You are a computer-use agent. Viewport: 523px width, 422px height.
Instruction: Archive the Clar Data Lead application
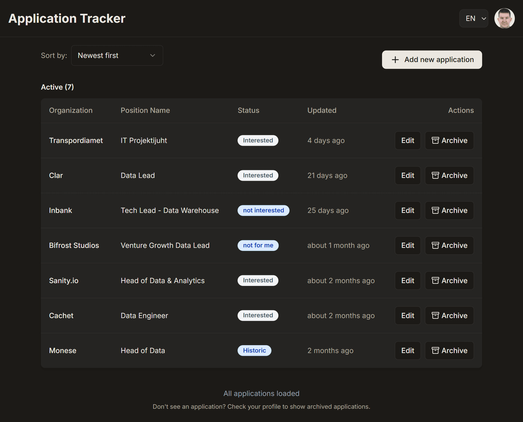[x=449, y=175]
